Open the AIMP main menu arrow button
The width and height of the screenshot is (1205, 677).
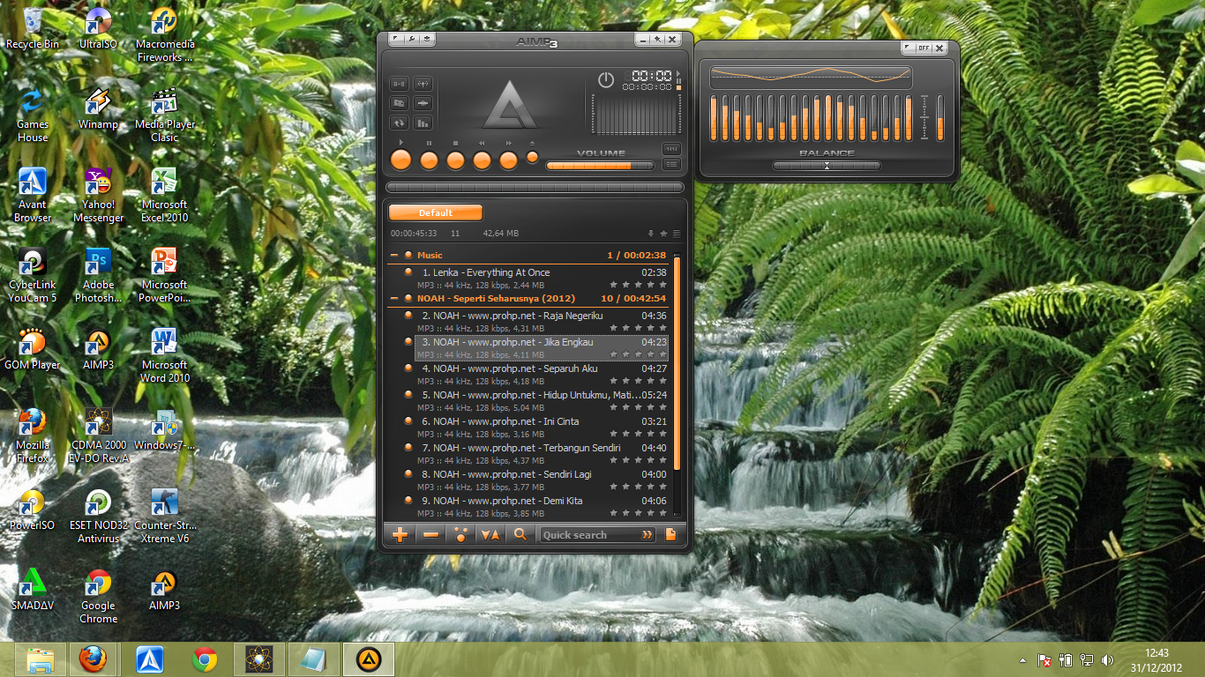tap(396, 39)
